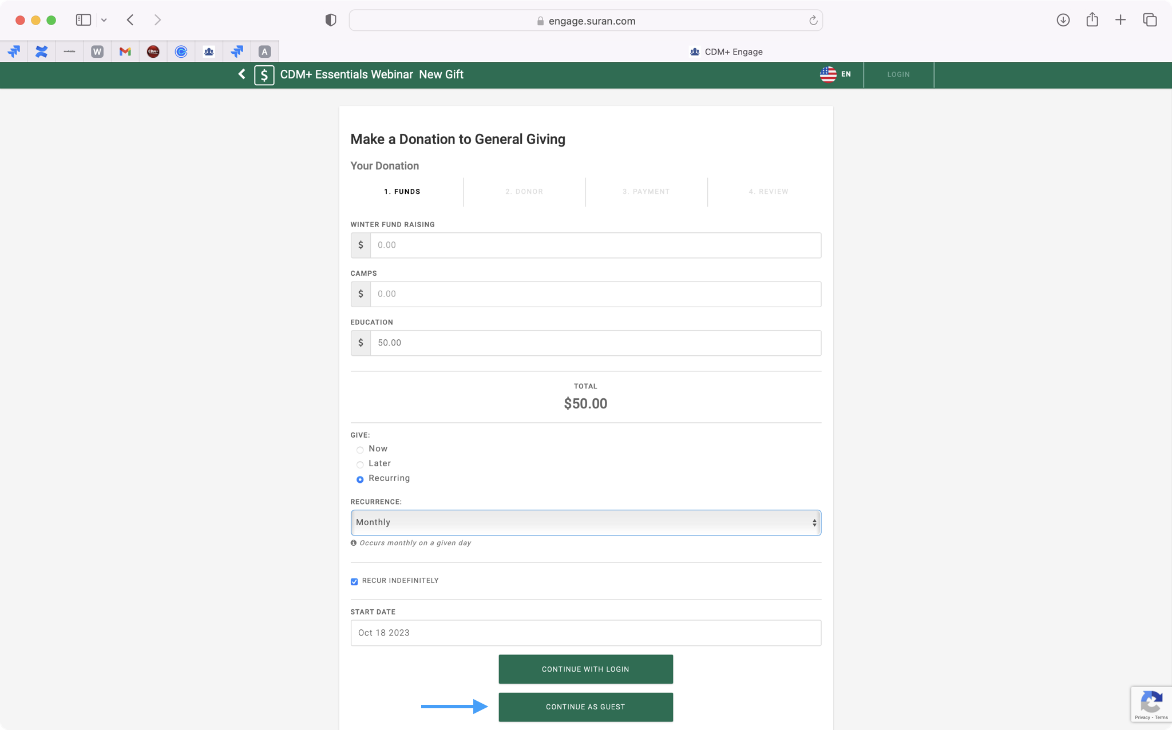Click Safari's Share icon
1172x730 pixels.
pyautogui.click(x=1092, y=20)
